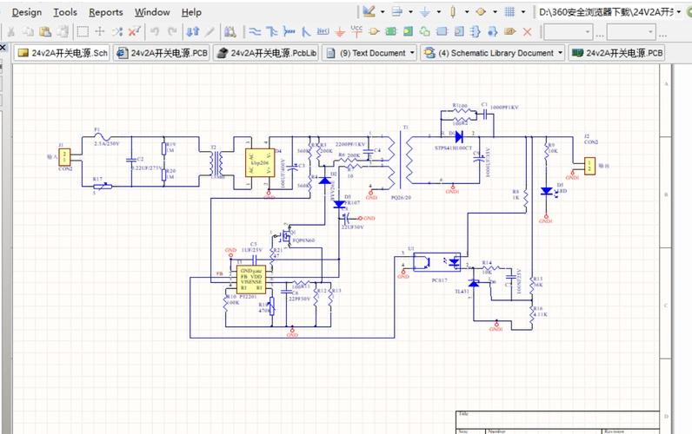Open the Design menu
The image size is (692, 434).
(26, 12)
